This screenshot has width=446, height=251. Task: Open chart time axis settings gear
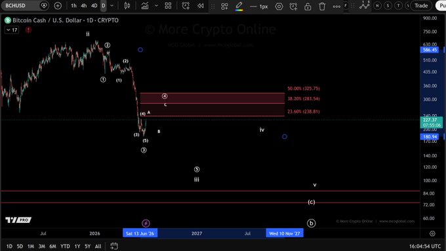pyautogui.click(x=432, y=233)
